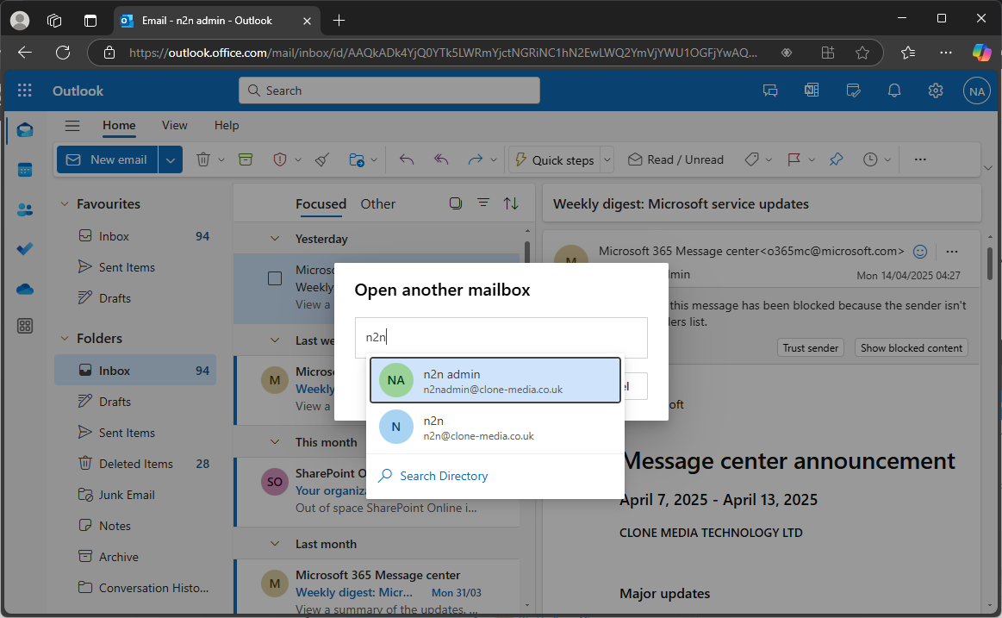Click the browser address bar

tap(442, 53)
